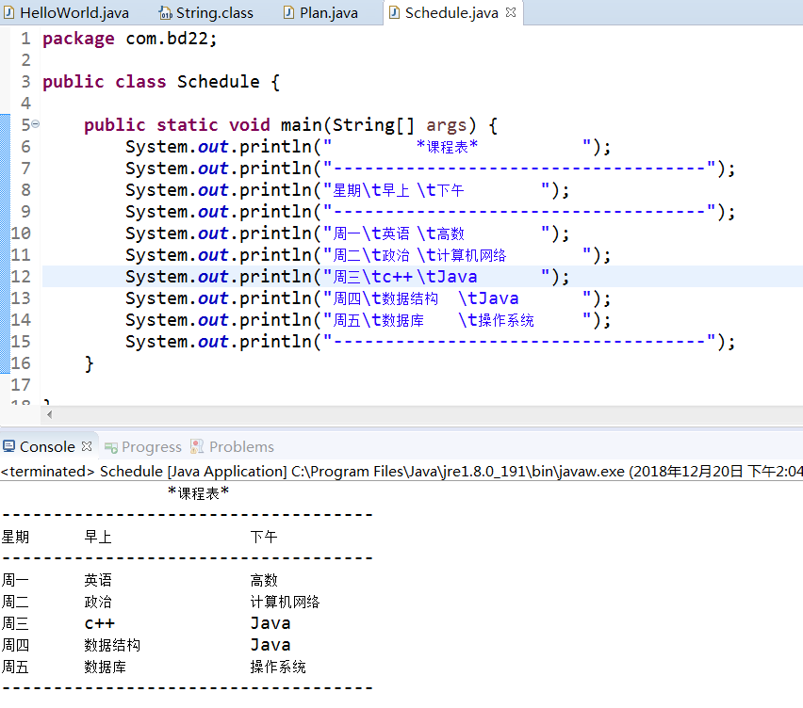Screen dimensions: 803x708
Task: Click 'c++' in the console output
Action: coord(100,623)
